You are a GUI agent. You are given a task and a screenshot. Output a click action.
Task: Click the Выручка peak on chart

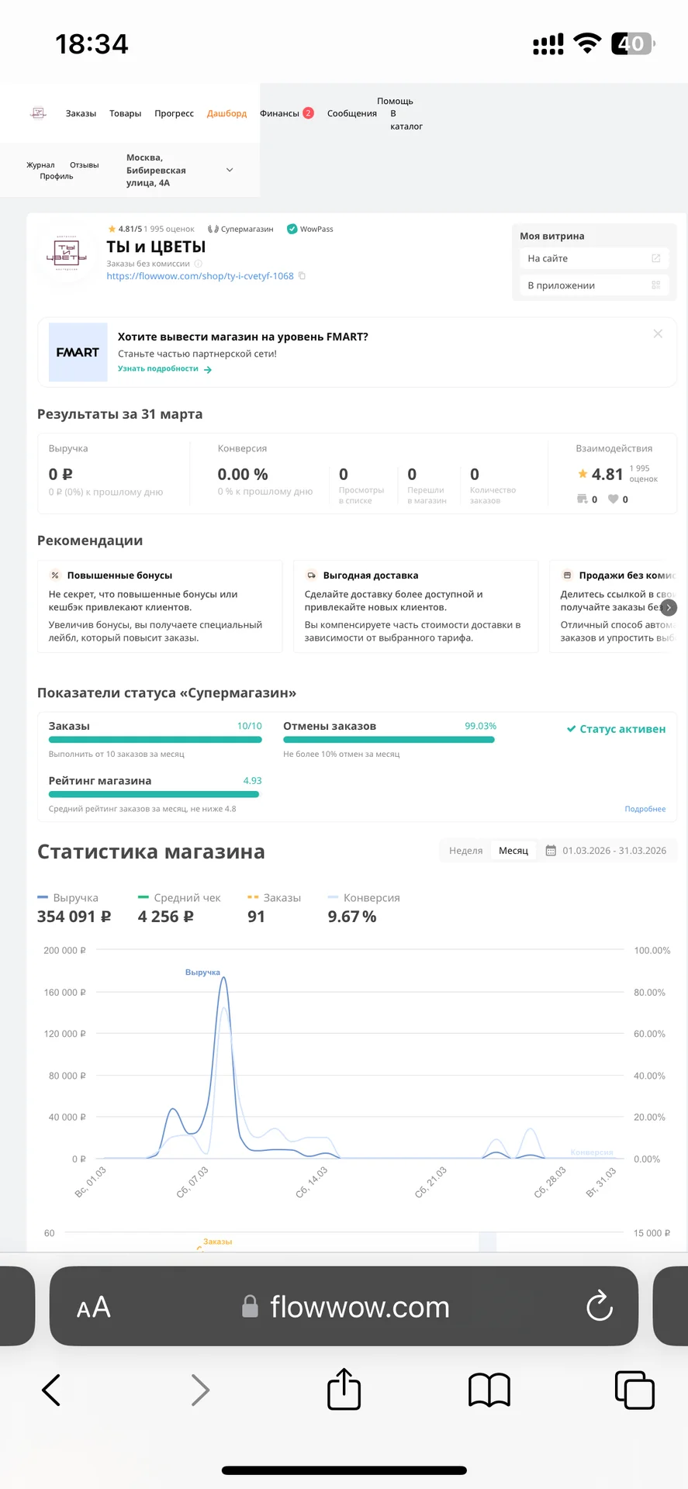click(223, 978)
